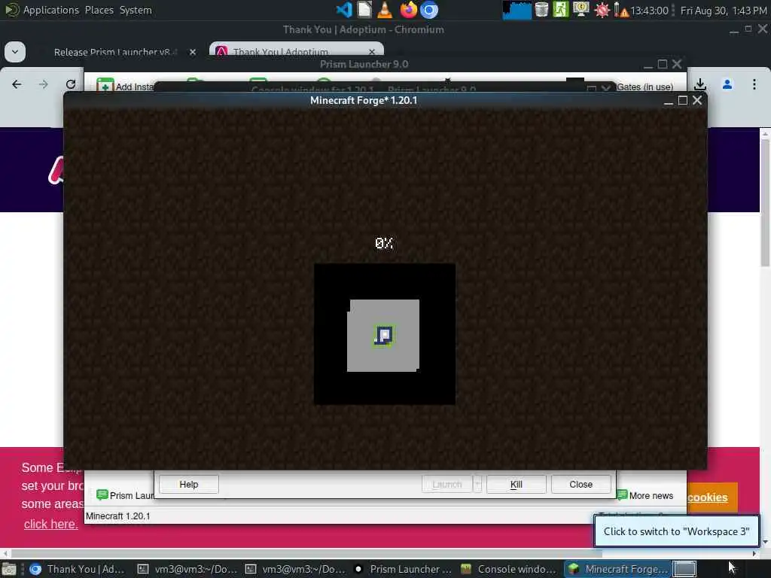Open the text editor launcher in top panel
The width and height of the screenshot is (771, 578).
pos(364,10)
